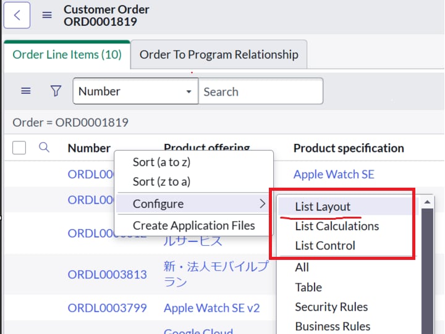This screenshot has height=334, width=445.
Task: Click the column search magnifier icon
Action: point(44,148)
